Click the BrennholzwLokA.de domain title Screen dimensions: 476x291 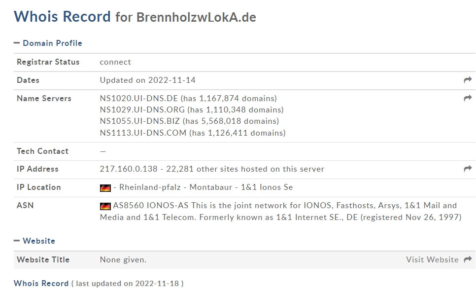point(196,17)
